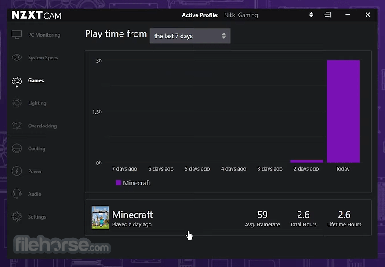Image resolution: width=385 pixels, height=267 pixels.
Task: Click the 1.5h y-axis label
Action: tap(97, 112)
